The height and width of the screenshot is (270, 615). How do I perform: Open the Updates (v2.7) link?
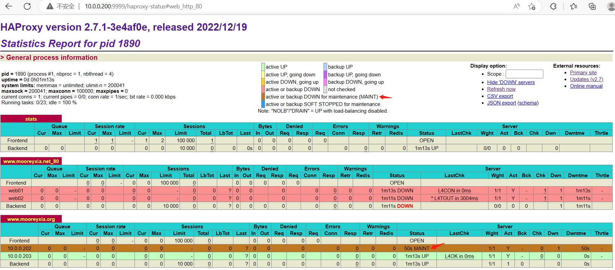click(586, 79)
